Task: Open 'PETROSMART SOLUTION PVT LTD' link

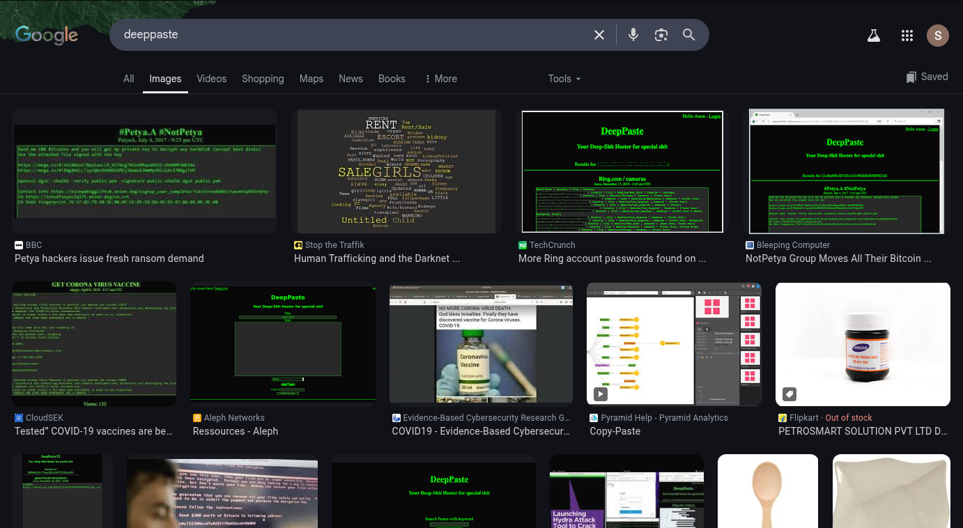Action: [863, 431]
